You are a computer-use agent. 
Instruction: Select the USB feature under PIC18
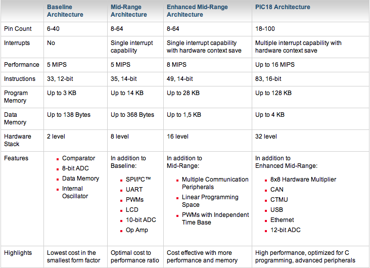277,210
